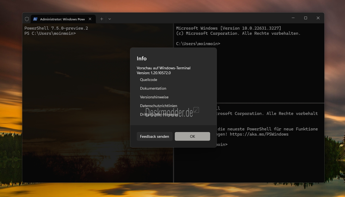Click the "PS C:\Users\moinmoin>" prompt in left pane
Viewport: 345px width, 197px height.
[50, 33]
